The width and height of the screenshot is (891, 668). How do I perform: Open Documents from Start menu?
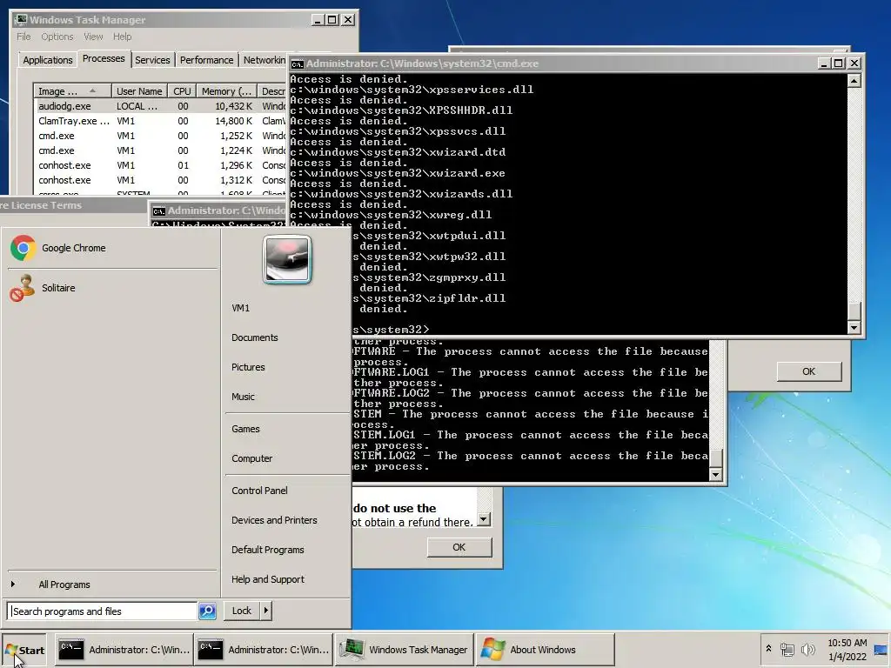tap(255, 337)
